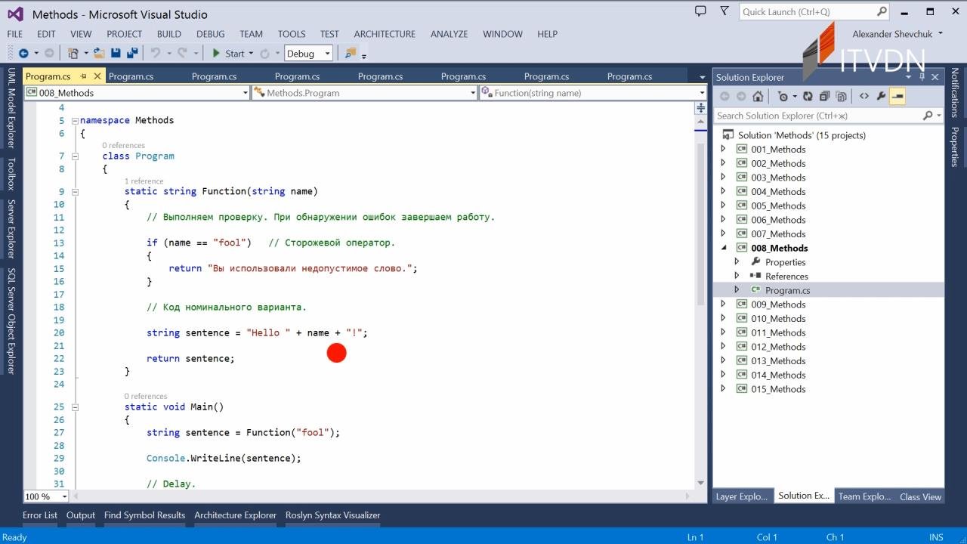Image resolution: width=967 pixels, height=544 pixels.
Task: Click the Alexander Shevchuk account name
Action: pos(892,34)
